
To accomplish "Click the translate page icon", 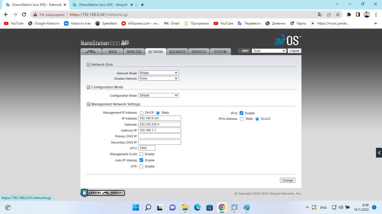I will [x=320, y=14].
